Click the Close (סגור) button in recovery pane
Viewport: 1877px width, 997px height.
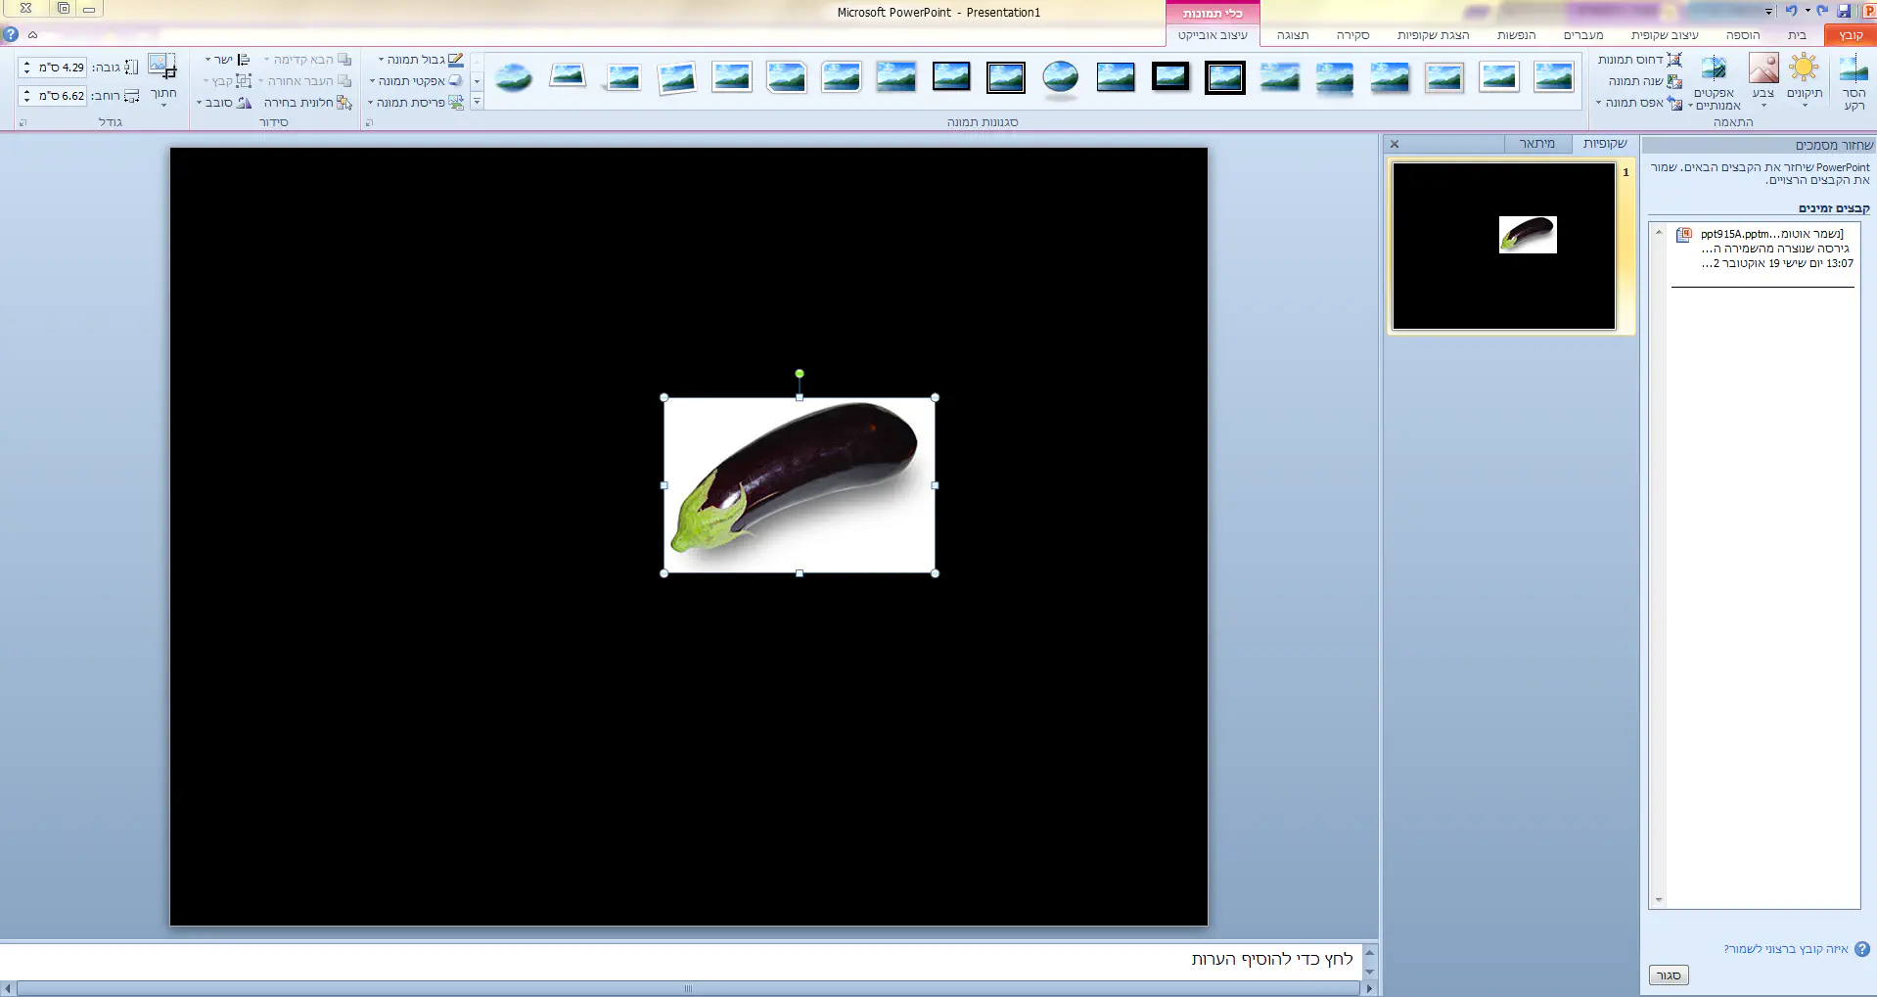click(x=1669, y=975)
